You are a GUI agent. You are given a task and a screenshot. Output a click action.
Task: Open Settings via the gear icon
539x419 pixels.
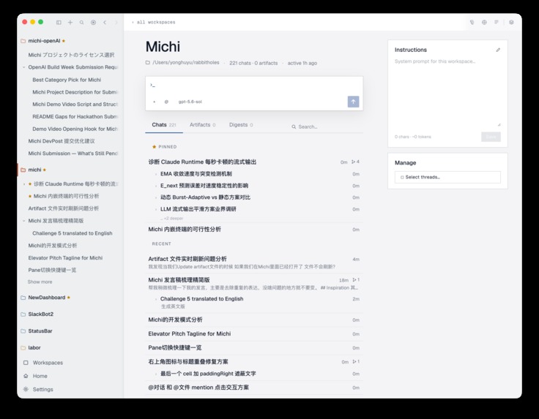click(x=26, y=389)
